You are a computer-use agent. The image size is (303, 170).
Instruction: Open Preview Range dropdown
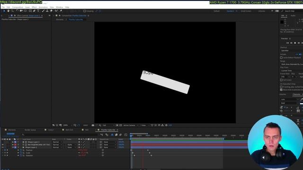pos(292,64)
